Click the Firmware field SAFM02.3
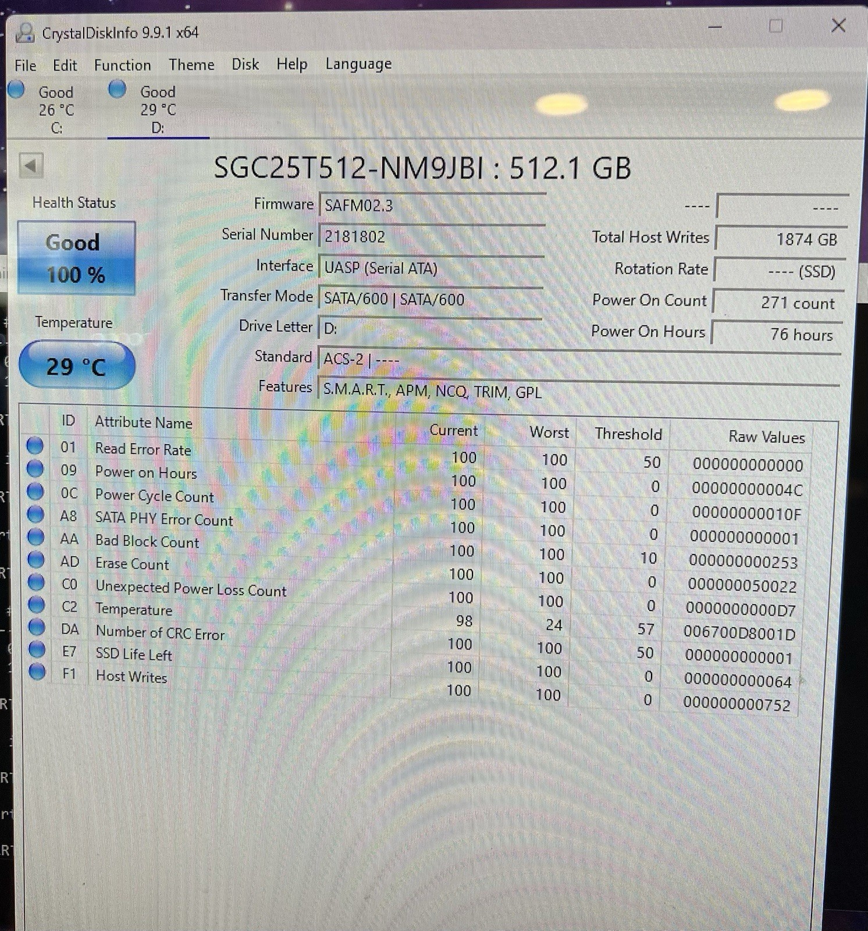Viewport: 868px width, 931px height. click(431, 205)
